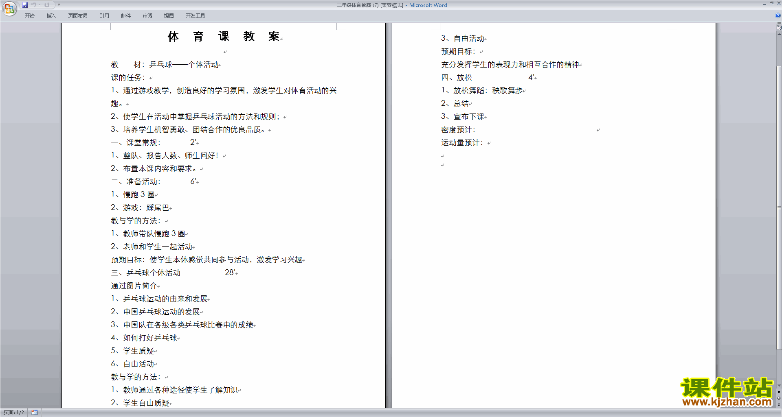Open the 插入 ribbon tab

pyautogui.click(x=51, y=16)
